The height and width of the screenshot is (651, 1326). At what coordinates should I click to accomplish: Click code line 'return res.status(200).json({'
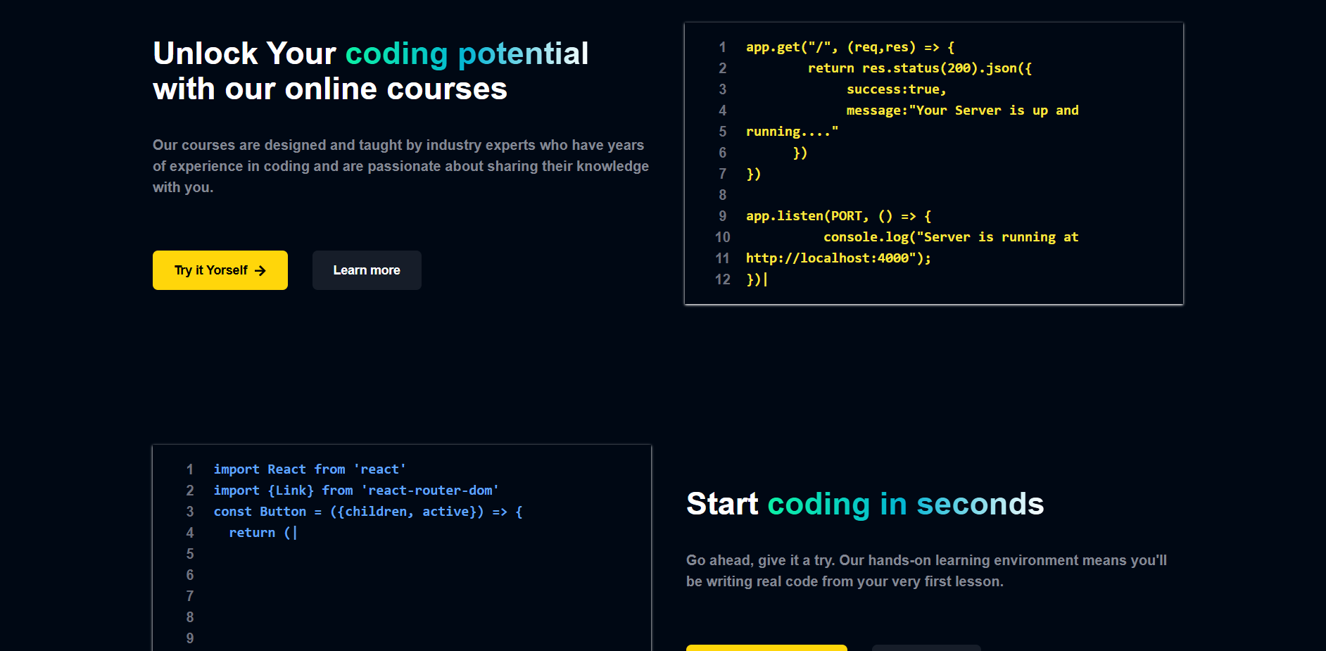[920, 68]
